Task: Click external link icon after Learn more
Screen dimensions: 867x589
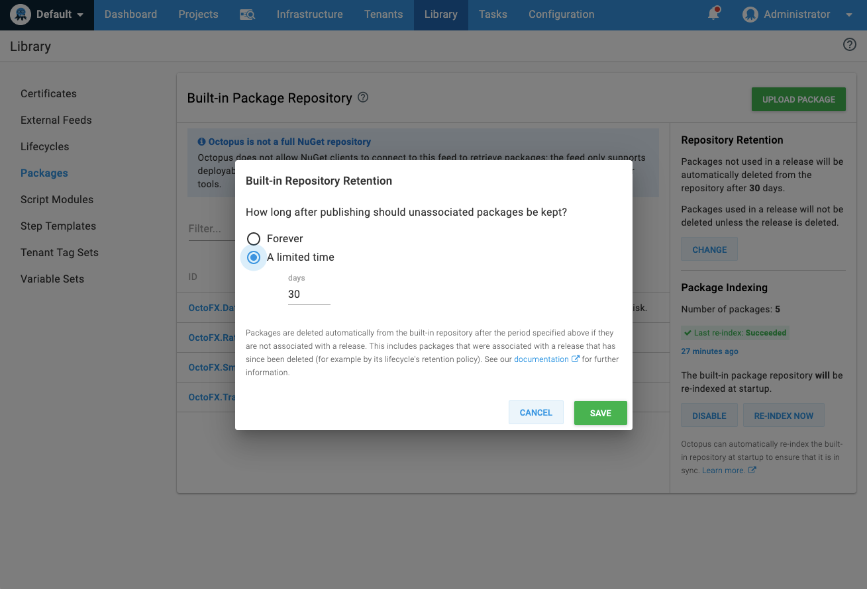Action: (752, 471)
